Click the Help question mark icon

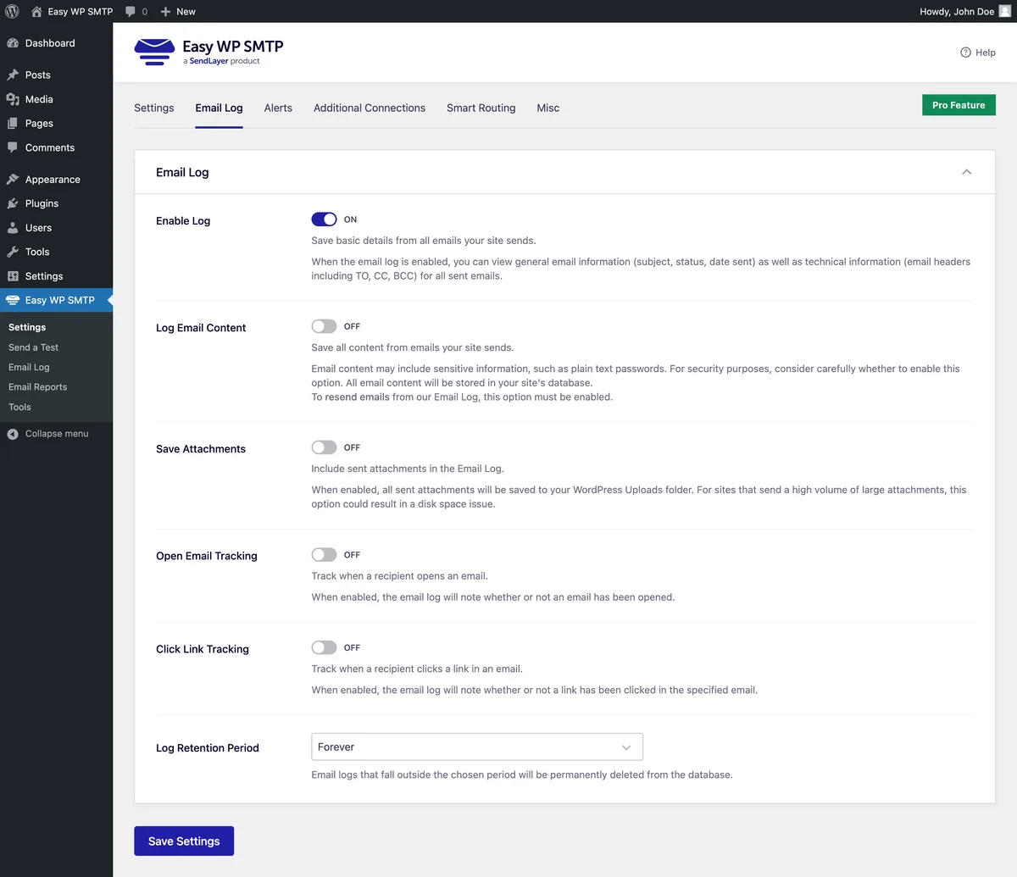click(965, 53)
